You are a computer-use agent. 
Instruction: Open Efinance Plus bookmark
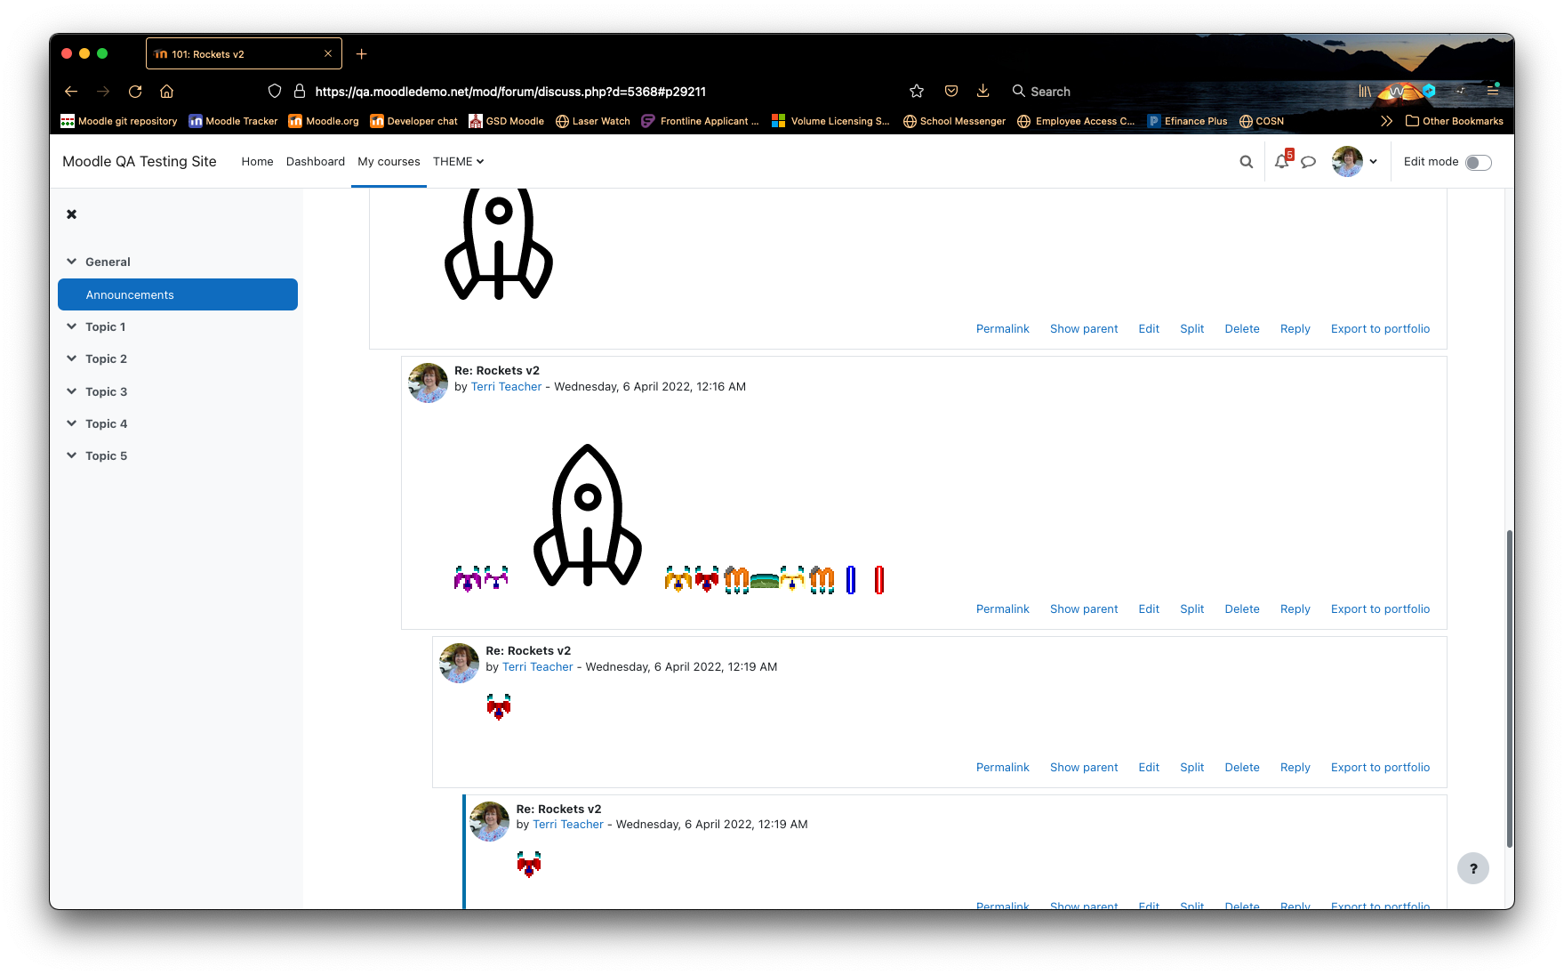[1187, 121]
